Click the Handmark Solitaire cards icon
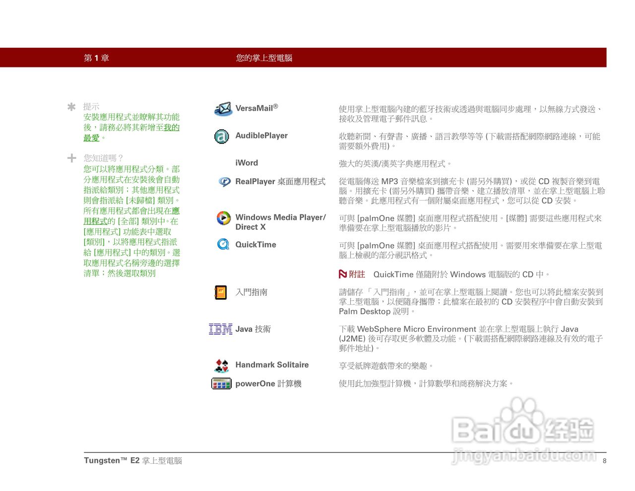 pyautogui.click(x=222, y=366)
